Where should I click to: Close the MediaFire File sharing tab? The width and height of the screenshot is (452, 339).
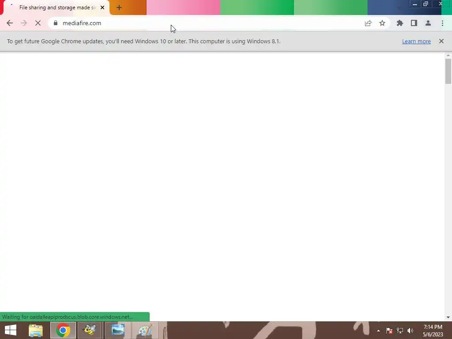(x=102, y=8)
